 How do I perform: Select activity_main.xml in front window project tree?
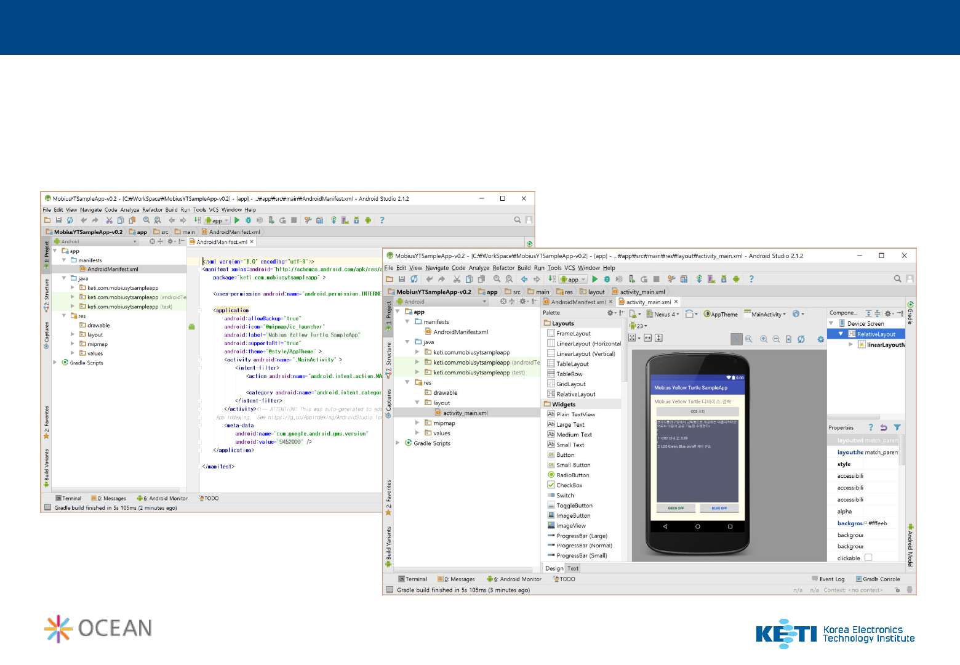coord(465,413)
